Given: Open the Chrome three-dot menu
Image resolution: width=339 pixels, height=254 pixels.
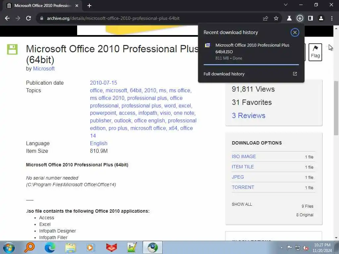Looking at the screenshot, I should [x=332, y=19].
